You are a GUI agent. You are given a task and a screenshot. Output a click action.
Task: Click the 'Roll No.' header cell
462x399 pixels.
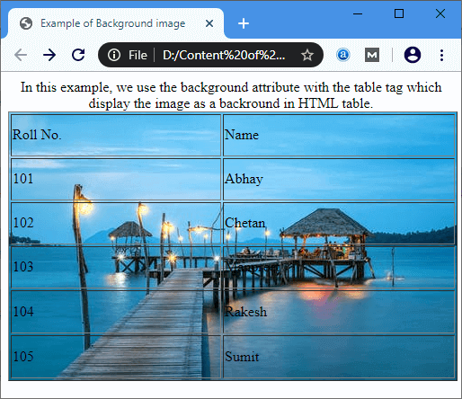pyautogui.click(x=116, y=135)
